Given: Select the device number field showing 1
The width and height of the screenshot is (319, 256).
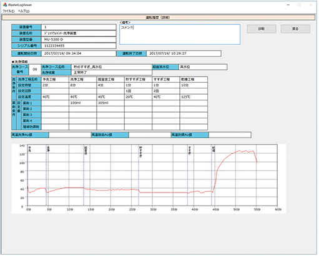Looking at the screenshot, I should (x=79, y=27).
